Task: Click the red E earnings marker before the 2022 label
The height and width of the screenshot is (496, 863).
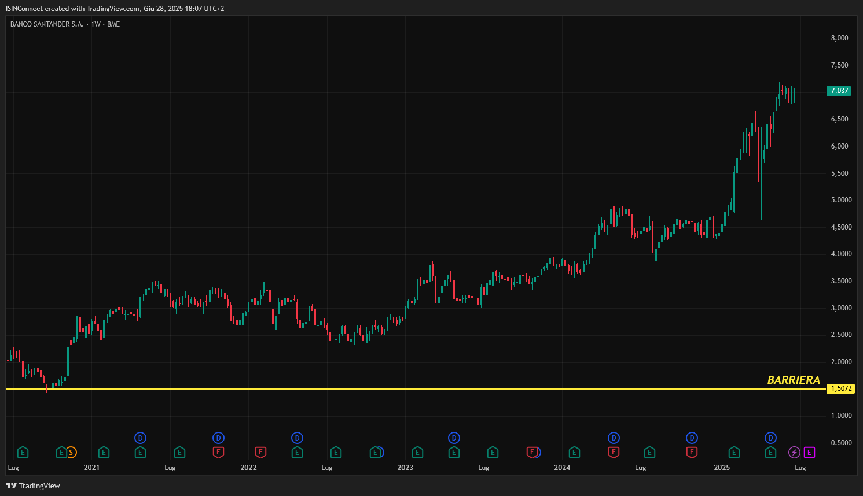Action: pyautogui.click(x=218, y=453)
